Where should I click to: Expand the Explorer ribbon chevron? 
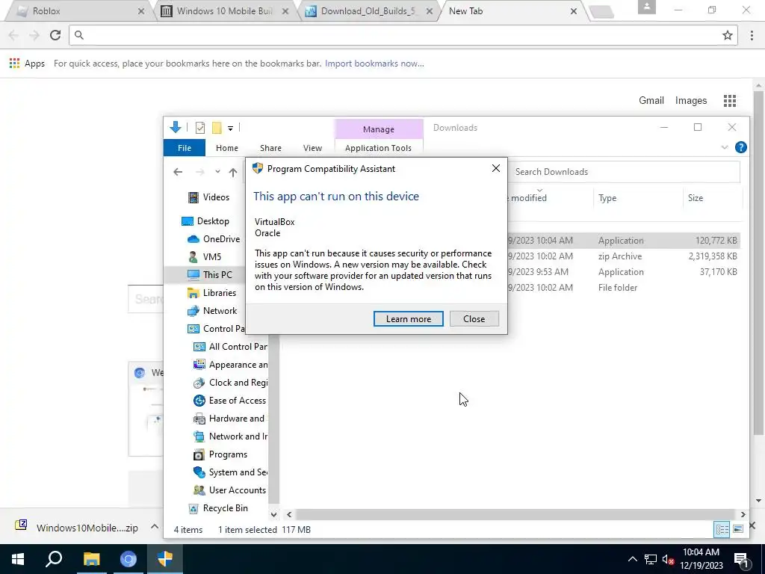click(x=725, y=147)
